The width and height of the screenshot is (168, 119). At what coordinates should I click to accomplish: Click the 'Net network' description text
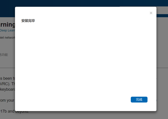click(7, 38)
